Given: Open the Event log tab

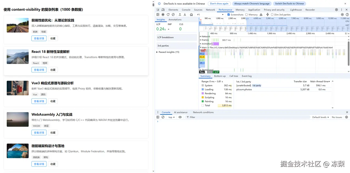Looking at the screenshot, I should coord(247,76).
